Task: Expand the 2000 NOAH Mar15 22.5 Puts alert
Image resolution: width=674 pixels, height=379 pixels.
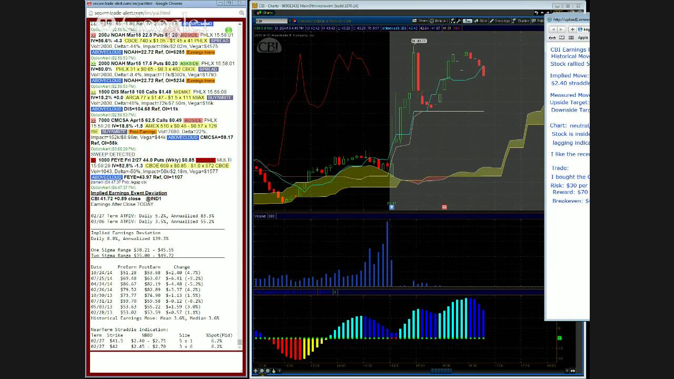Action: (x=93, y=35)
